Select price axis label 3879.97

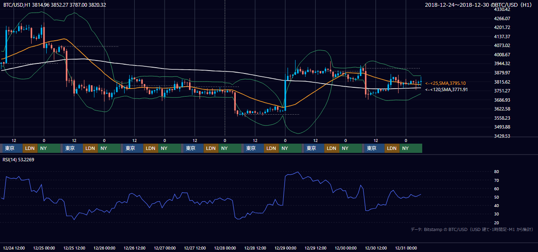click(502, 73)
